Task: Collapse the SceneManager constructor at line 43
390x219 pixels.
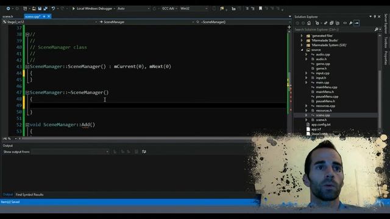Action: 27,66
